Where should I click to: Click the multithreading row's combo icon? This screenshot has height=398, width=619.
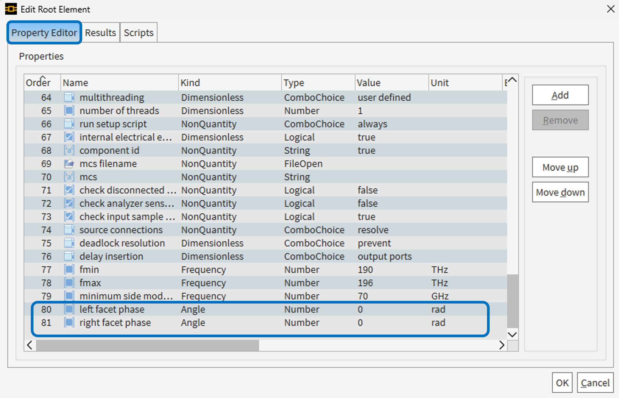click(69, 97)
